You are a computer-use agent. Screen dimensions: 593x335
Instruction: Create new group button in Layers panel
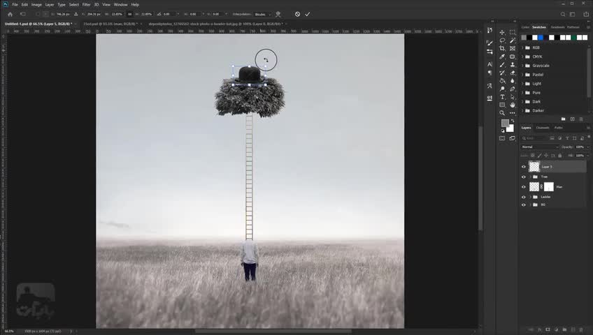click(x=564, y=329)
